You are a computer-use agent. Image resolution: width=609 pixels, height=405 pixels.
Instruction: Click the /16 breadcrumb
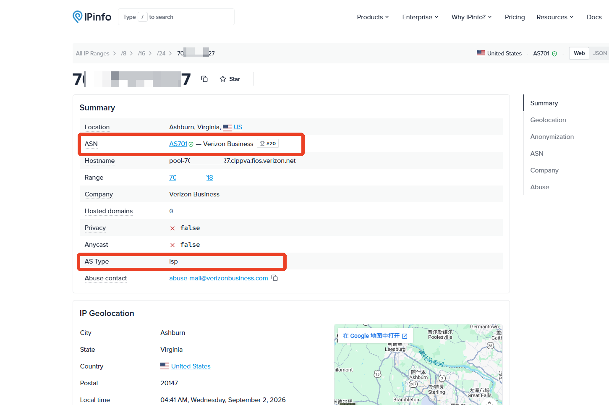(141, 53)
